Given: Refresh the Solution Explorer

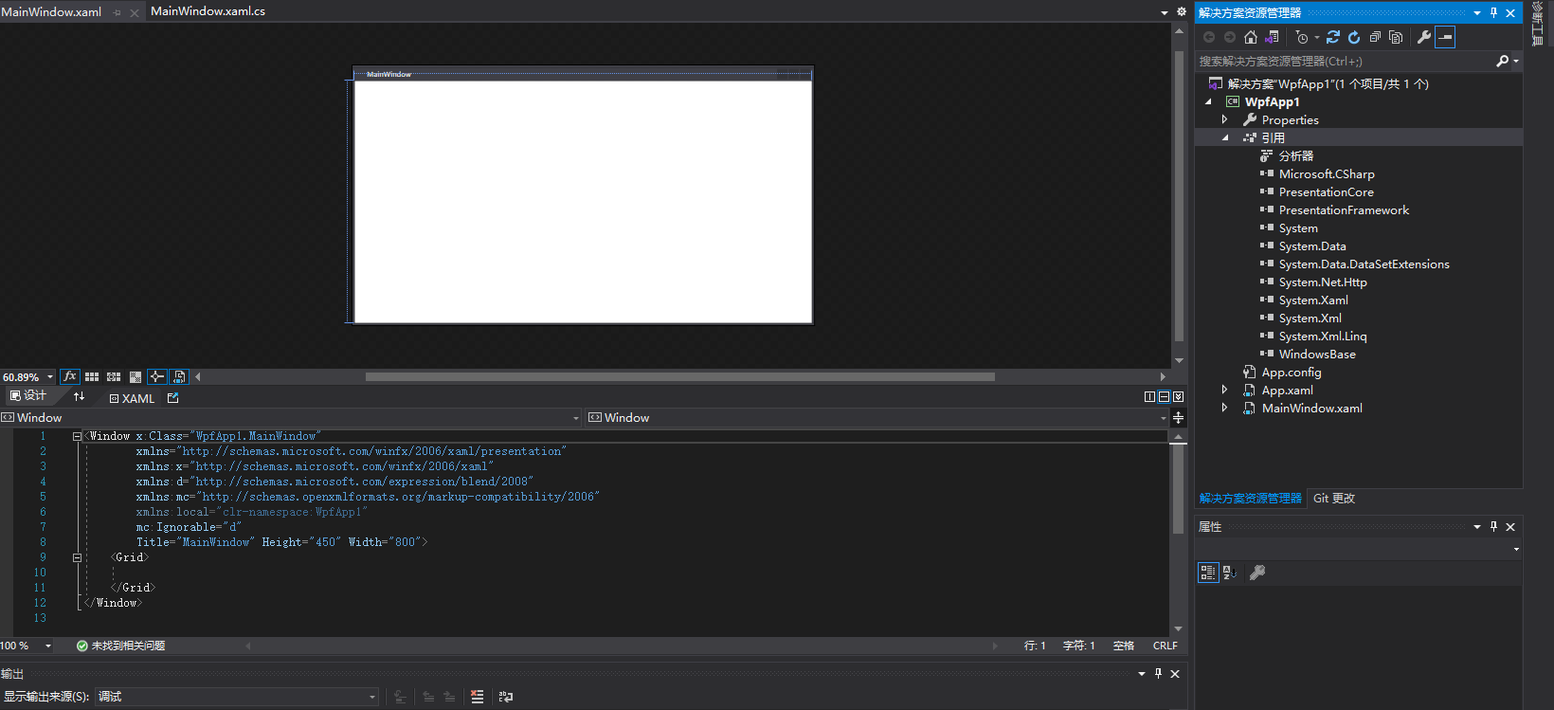Looking at the screenshot, I should (x=1354, y=37).
